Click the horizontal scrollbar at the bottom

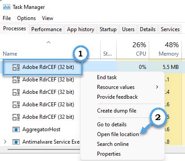tap(44, 149)
